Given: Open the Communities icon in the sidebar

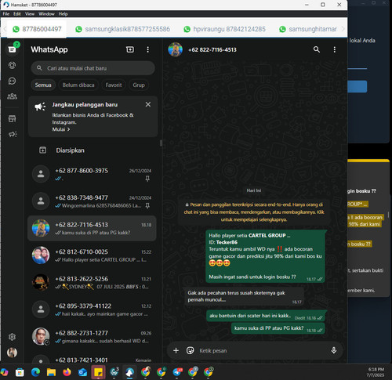Looking at the screenshot, I should [12, 96].
